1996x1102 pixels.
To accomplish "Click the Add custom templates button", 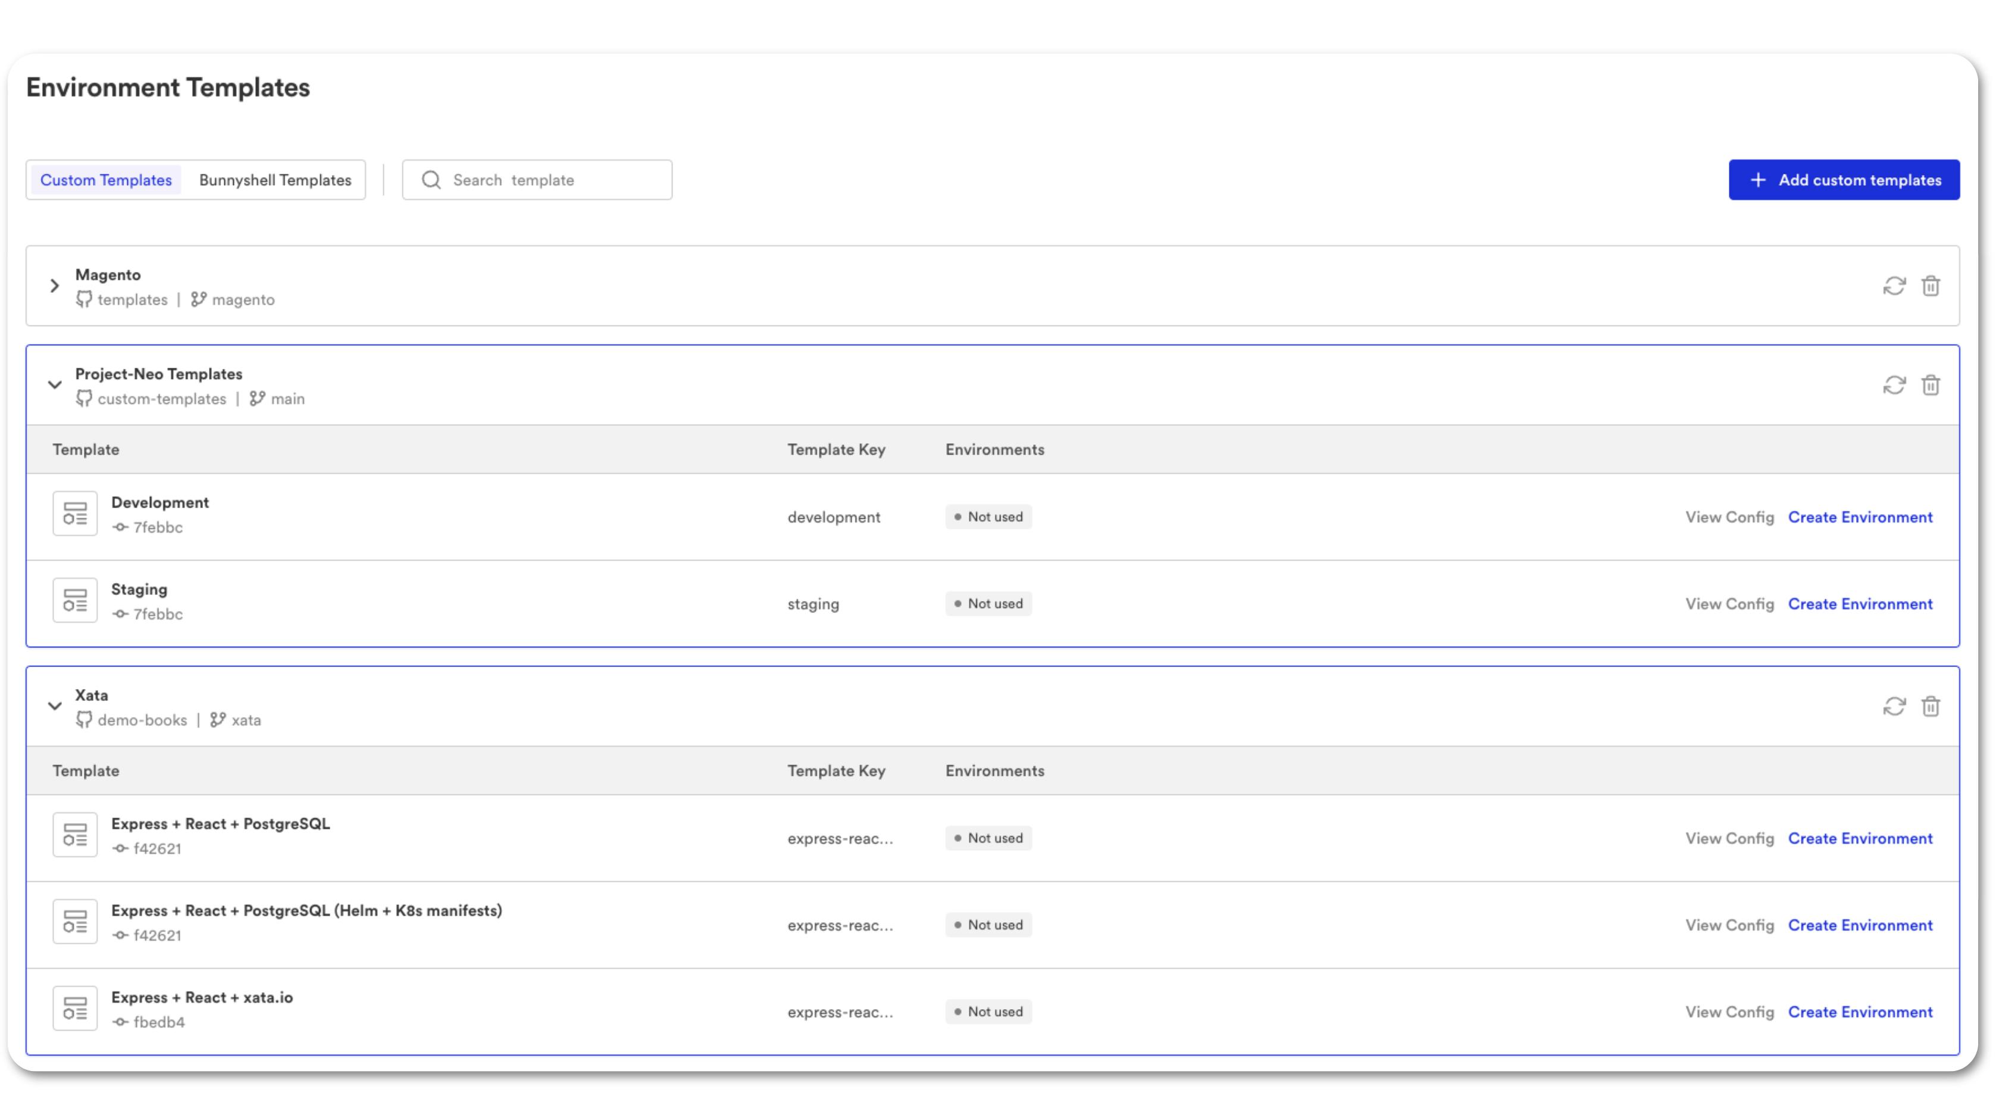I will tap(1844, 179).
